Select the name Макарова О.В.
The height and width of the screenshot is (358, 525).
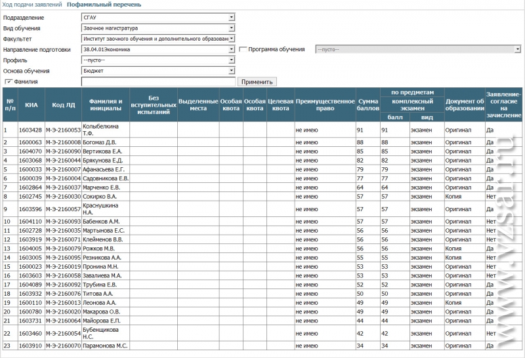(x=101, y=312)
